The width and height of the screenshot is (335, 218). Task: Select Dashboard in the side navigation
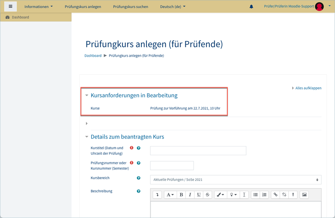[36, 17]
